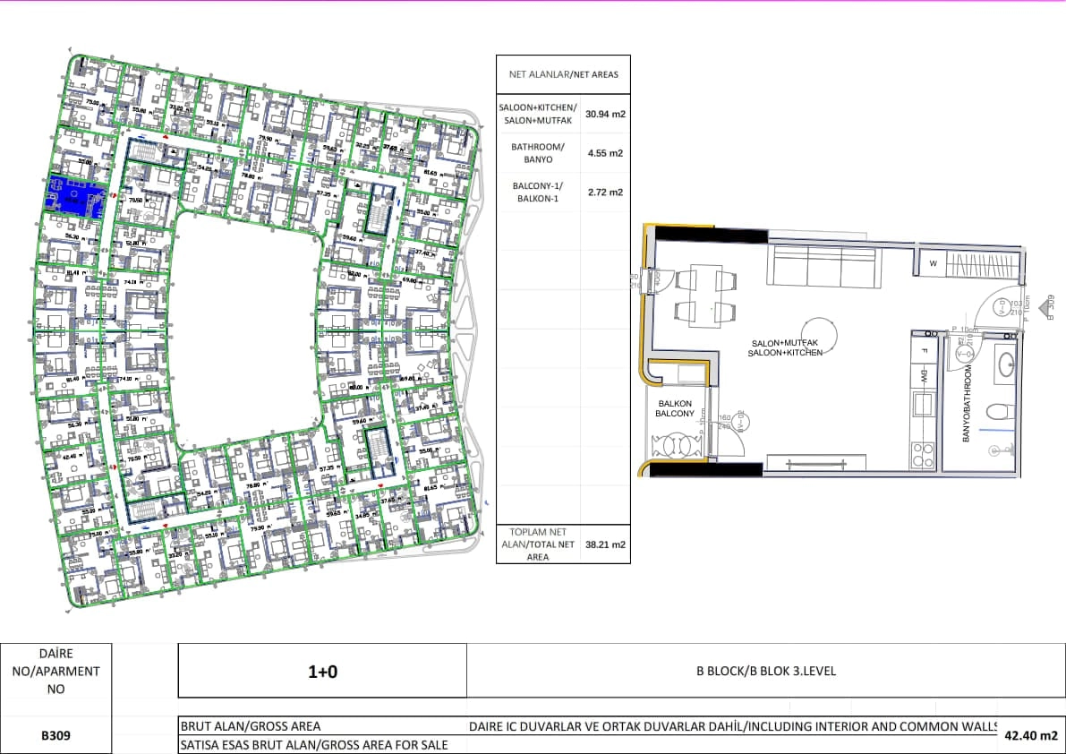Select "SATISA ESAS BRUT ALAN/GROSS AREA FOR SALE"
The image size is (1066, 754).
click(314, 745)
